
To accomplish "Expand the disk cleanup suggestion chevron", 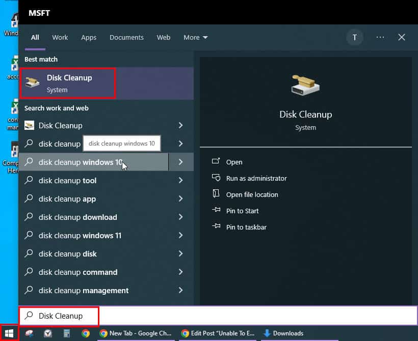I will coord(181,144).
